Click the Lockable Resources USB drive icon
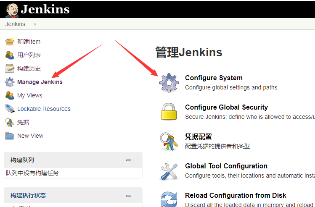The image size is (315, 207). 9,108
